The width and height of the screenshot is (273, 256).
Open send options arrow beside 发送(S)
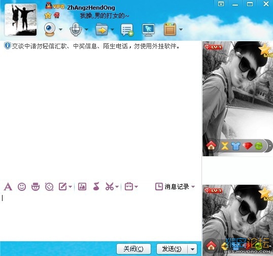[x=192, y=249]
